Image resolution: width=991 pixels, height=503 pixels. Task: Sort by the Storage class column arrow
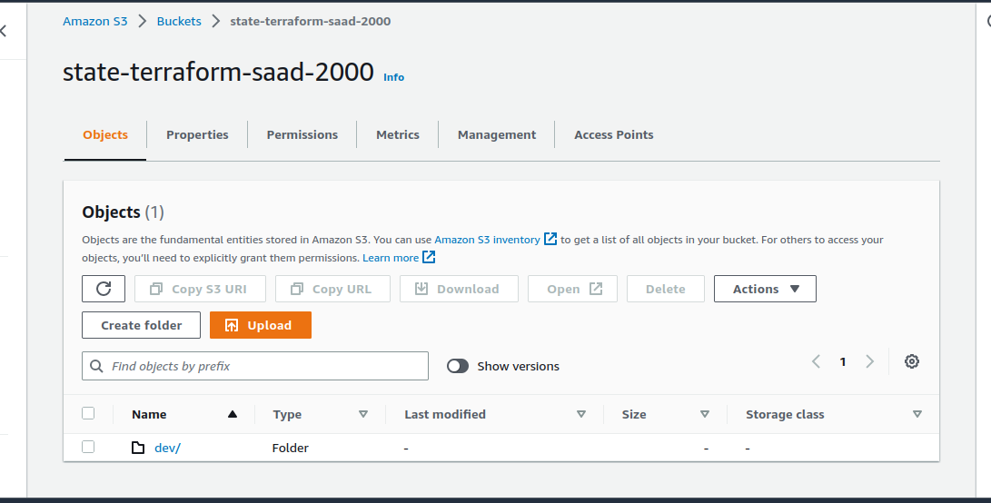[917, 415]
